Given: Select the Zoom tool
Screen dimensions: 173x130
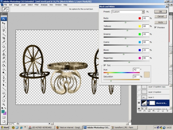Looking at the screenshot, I should pos(4,104).
